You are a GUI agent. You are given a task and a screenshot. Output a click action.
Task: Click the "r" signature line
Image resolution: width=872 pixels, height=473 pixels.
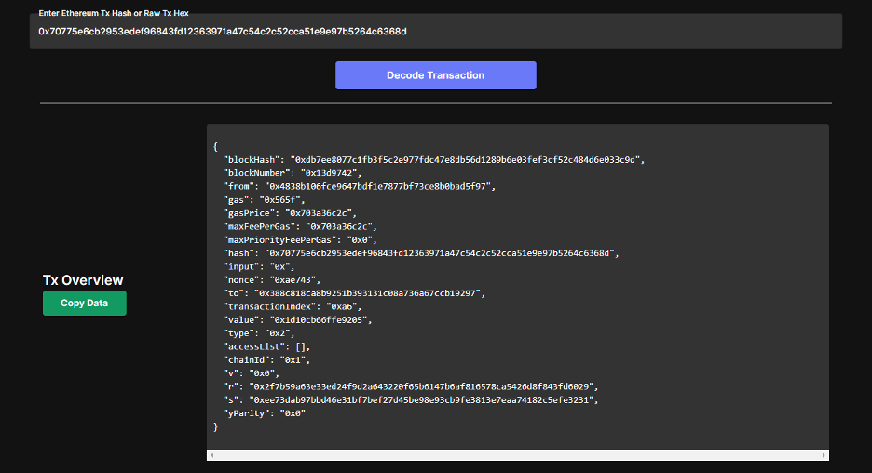411,386
